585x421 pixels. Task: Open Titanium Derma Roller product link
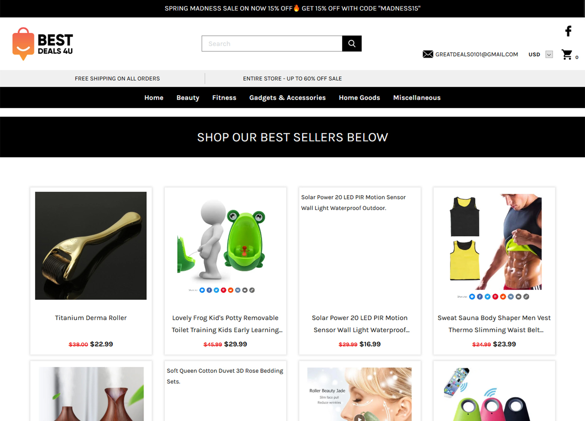point(91,318)
